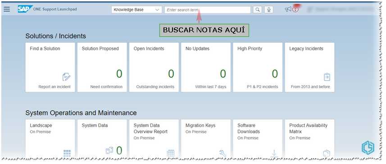Open the Legacy Incidents tile
This screenshot has height=164, width=386.
tap(310, 67)
